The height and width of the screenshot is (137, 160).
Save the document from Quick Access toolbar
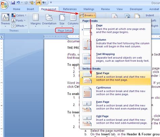(x=13, y=2)
